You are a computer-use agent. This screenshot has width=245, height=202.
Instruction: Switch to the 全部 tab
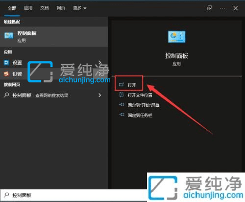(12, 8)
